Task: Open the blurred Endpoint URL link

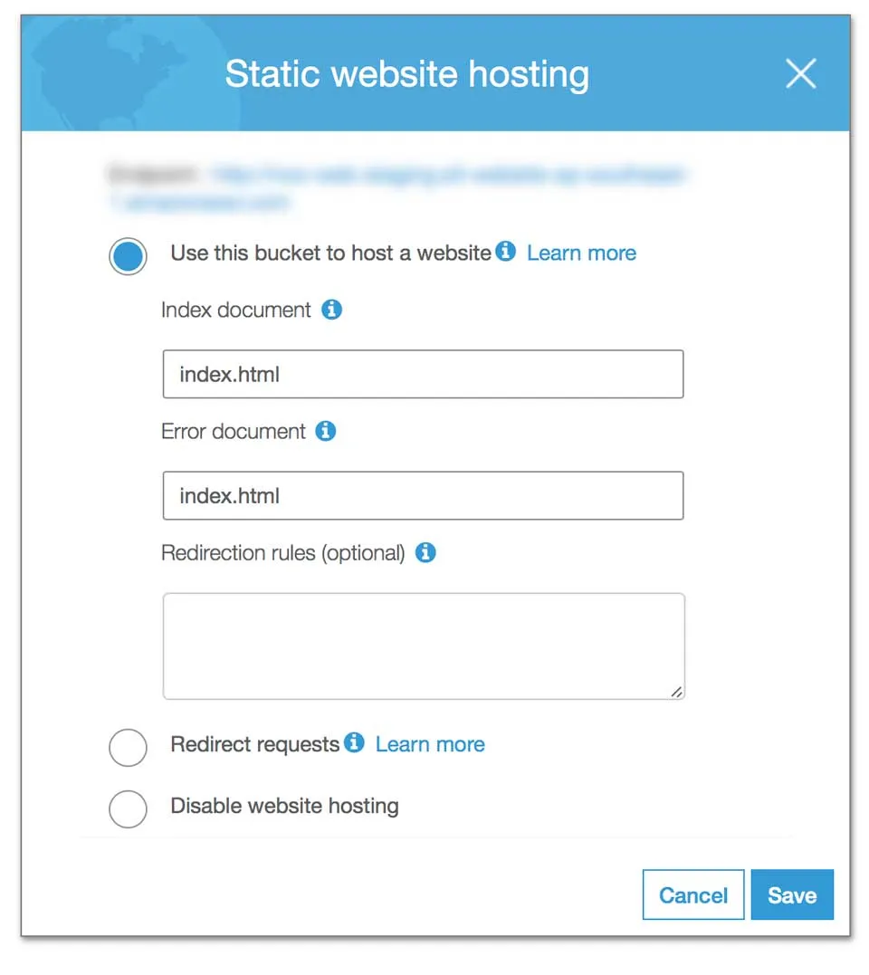Action: point(448,175)
